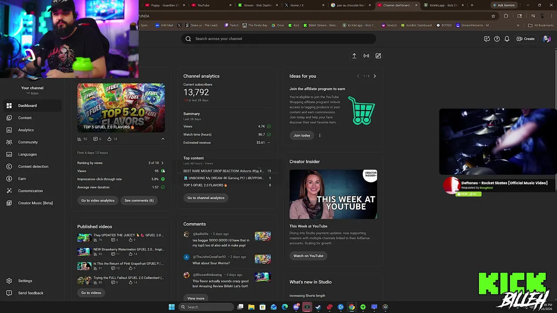Open the YouTube Studio help icon
Image resolution: width=557 pixels, height=313 pixels.
pos(497,39)
